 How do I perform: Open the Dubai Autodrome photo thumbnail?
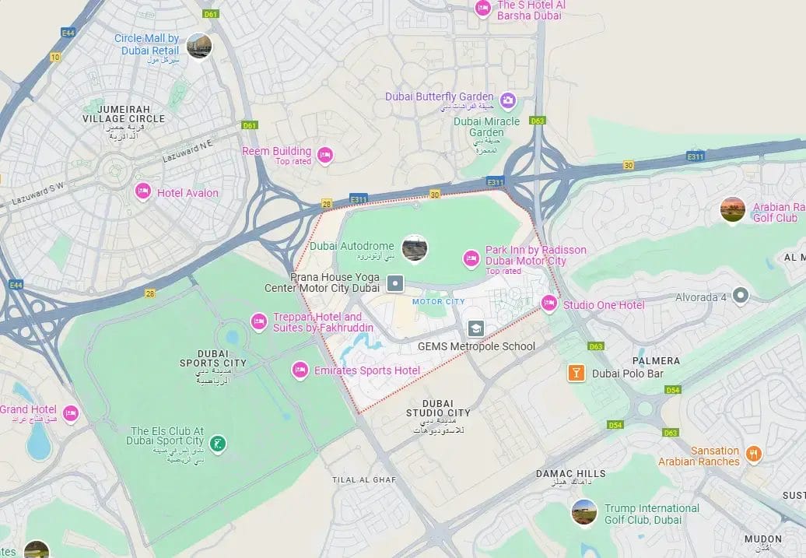click(x=415, y=249)
